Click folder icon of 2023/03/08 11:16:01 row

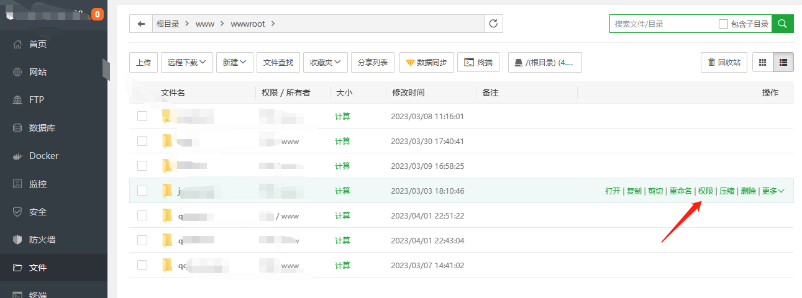point(167,116)
